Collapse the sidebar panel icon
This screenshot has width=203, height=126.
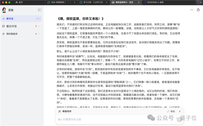click(40, 10)
